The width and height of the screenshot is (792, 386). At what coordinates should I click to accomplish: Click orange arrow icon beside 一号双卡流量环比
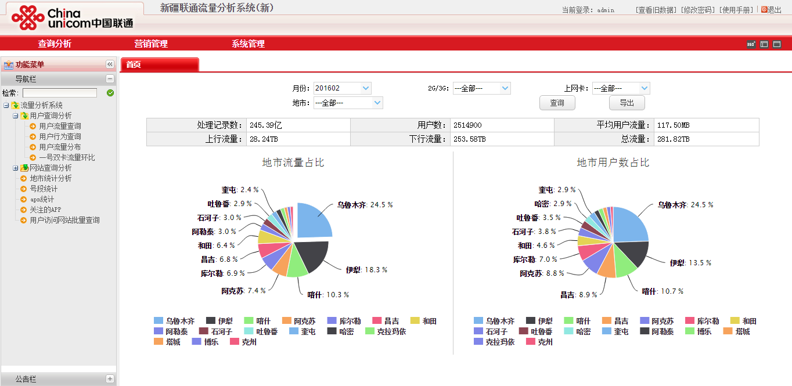[x=33, y=157]
